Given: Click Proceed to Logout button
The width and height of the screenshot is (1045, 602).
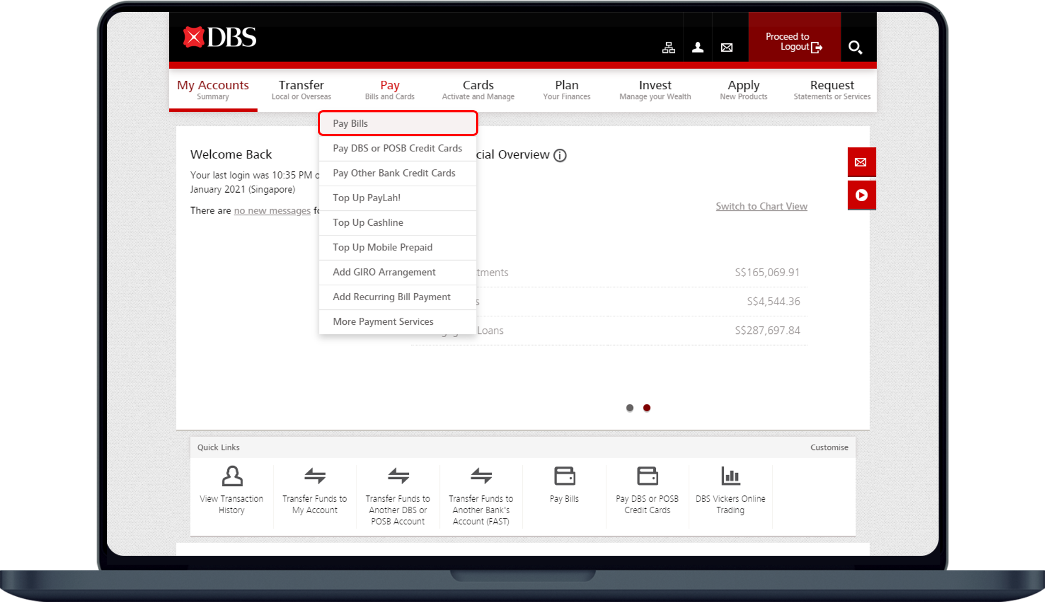Looking at the screenshot, I should pyautogui.click(x=794, y=37).
